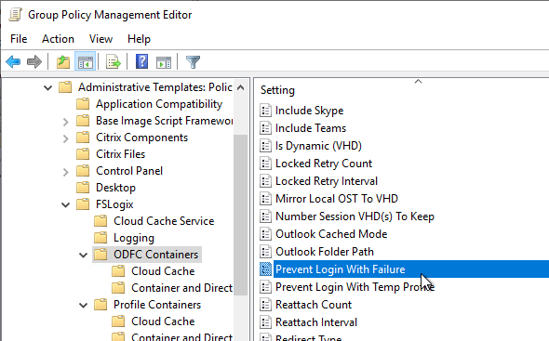Click the Export List toolbar icon
This screenshot has height=341, width=549.
coord(114,62)
